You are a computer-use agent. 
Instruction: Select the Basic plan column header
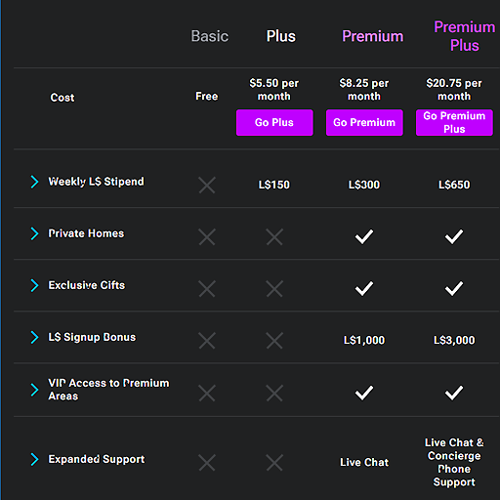point(210,36)
